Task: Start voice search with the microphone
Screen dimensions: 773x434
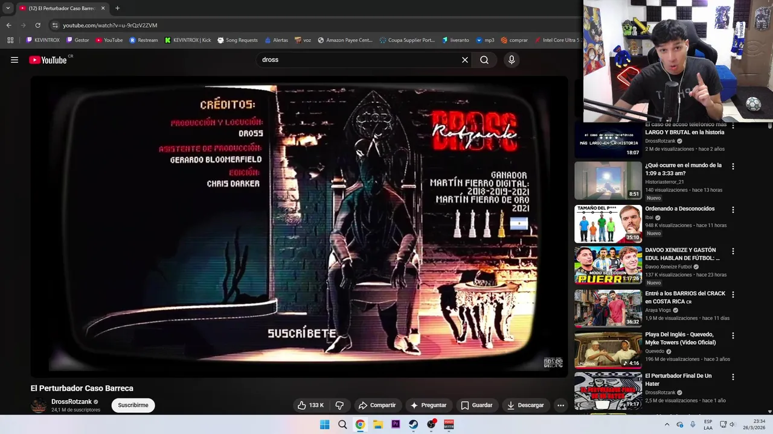Action: 512,60
